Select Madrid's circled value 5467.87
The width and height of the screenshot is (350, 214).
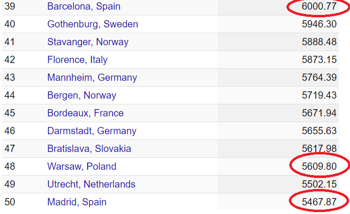click(319, 202)
